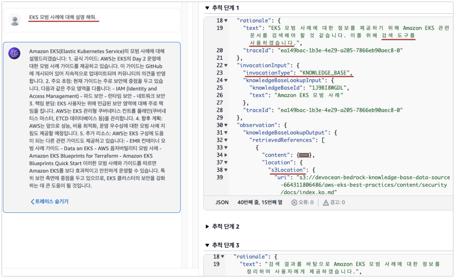Screen dimensions: 455x278
Task: Click line number 21 in the gutter
Action: point(220,58)
